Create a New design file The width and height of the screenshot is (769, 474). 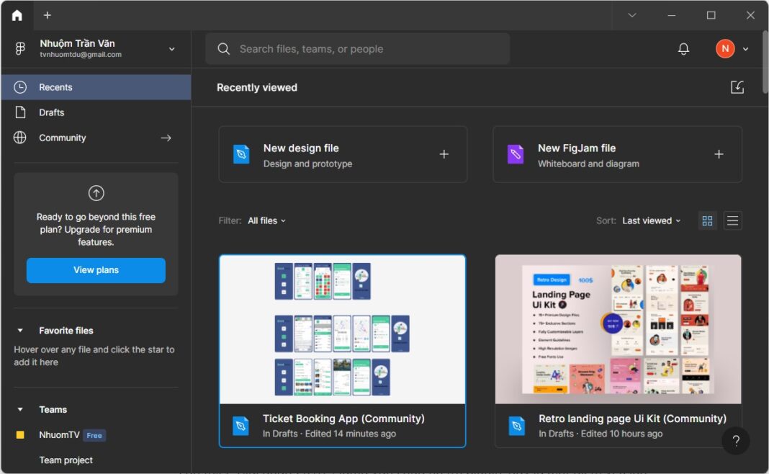(343, 155)
